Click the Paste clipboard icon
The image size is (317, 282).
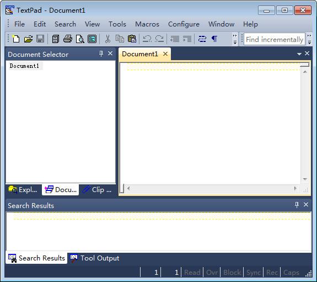click(132, 39)
